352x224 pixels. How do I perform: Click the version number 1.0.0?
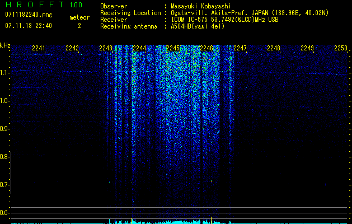[76, 4]
